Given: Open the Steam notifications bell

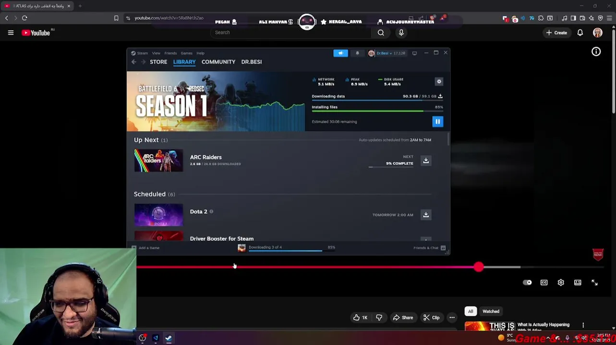Looking at the screenshot, I should coord(357,53).
